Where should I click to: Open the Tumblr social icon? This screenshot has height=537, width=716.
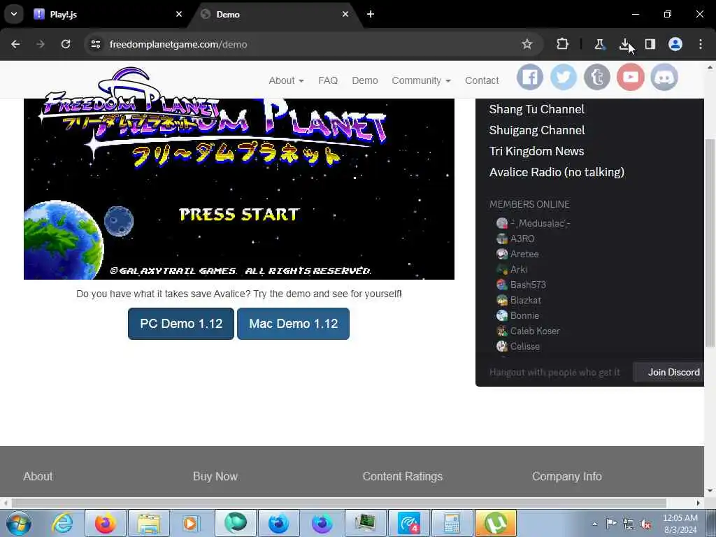pyautogui.click(x=597, y=77)
